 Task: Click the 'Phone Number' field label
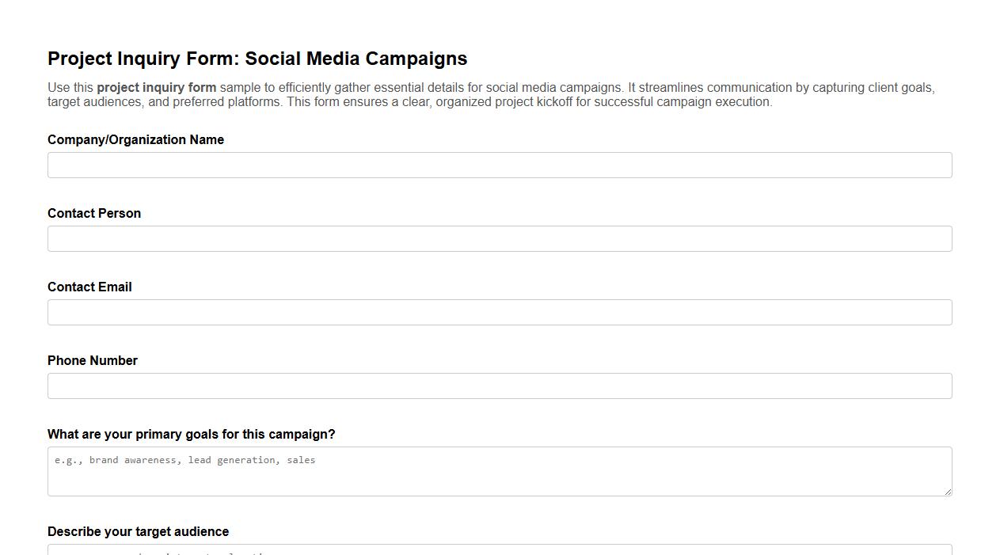[93, 360]
